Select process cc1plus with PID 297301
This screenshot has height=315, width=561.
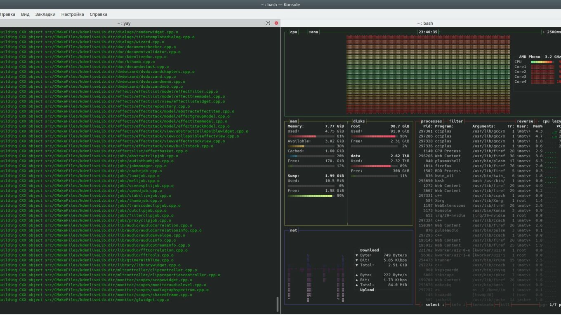(x=489, y=131)
